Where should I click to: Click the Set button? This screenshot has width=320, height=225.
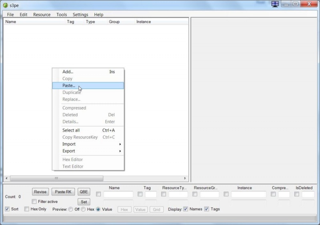click(x=84, y=202)
